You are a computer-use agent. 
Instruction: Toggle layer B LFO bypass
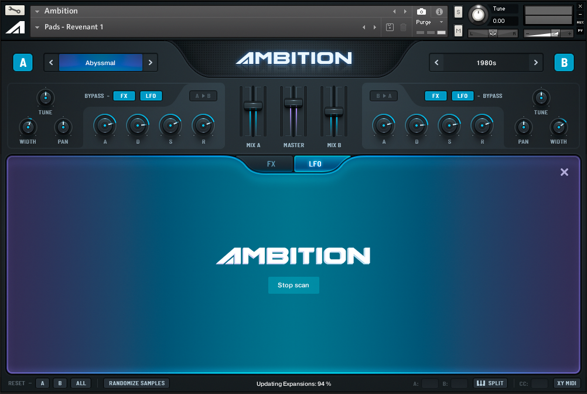462,96
